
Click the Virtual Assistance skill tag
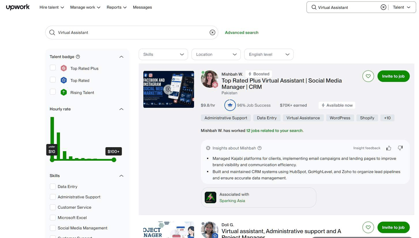pos(303,118)
